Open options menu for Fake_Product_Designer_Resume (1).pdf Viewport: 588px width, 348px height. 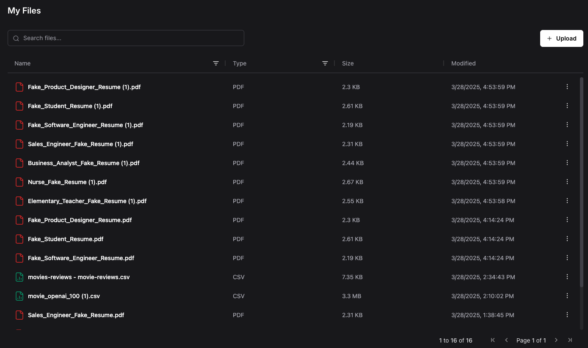point(567,87)
